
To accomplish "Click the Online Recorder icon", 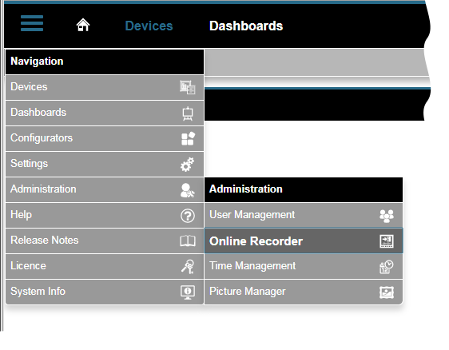I will coord(387,241).
